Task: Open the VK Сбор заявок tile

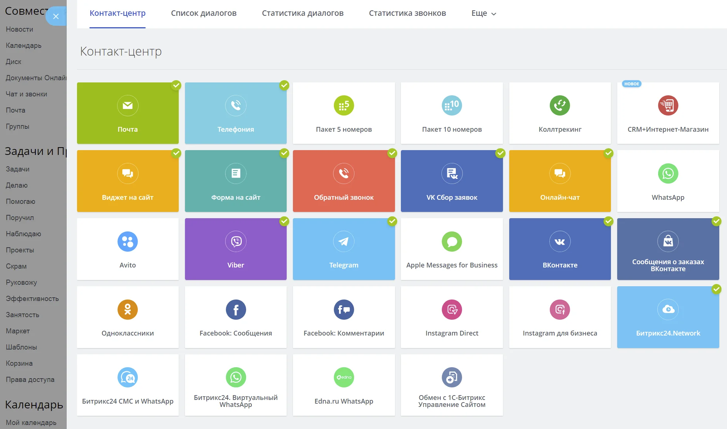Action: tap(452, 181)
